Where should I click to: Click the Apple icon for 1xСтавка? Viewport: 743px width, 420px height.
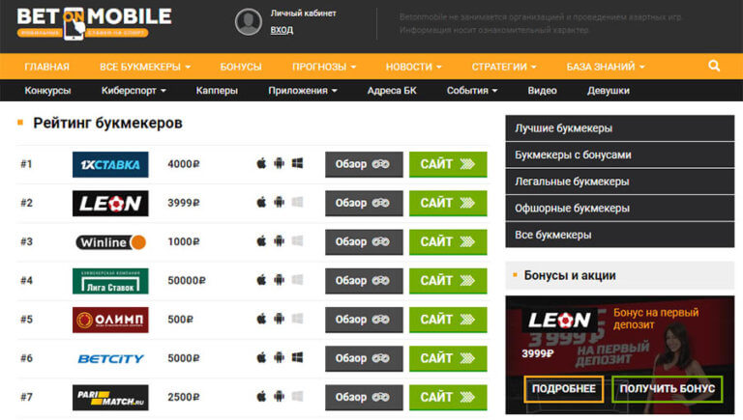261,164
